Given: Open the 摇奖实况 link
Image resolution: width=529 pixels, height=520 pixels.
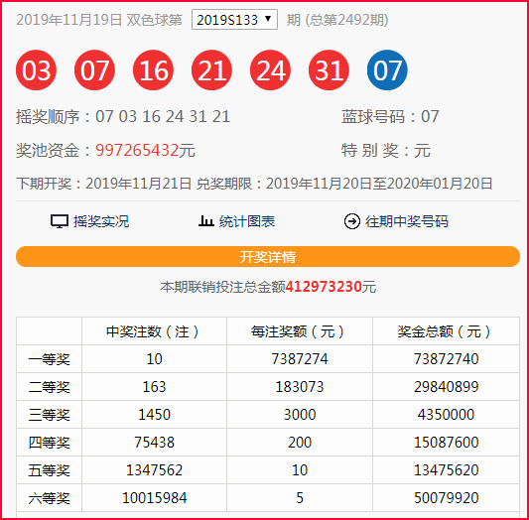Looking at the screenshot, I should pyautogui.click(x=101, y=221).
